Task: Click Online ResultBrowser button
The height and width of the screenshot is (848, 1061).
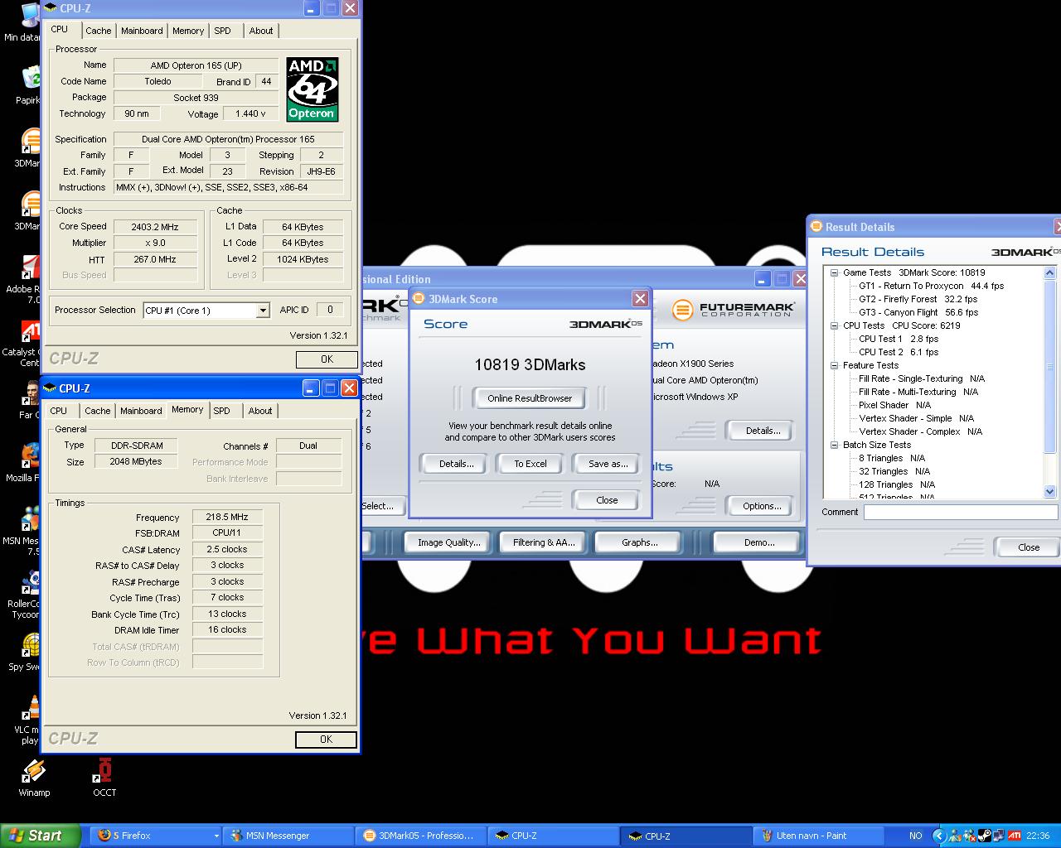Action: (530, 398)
